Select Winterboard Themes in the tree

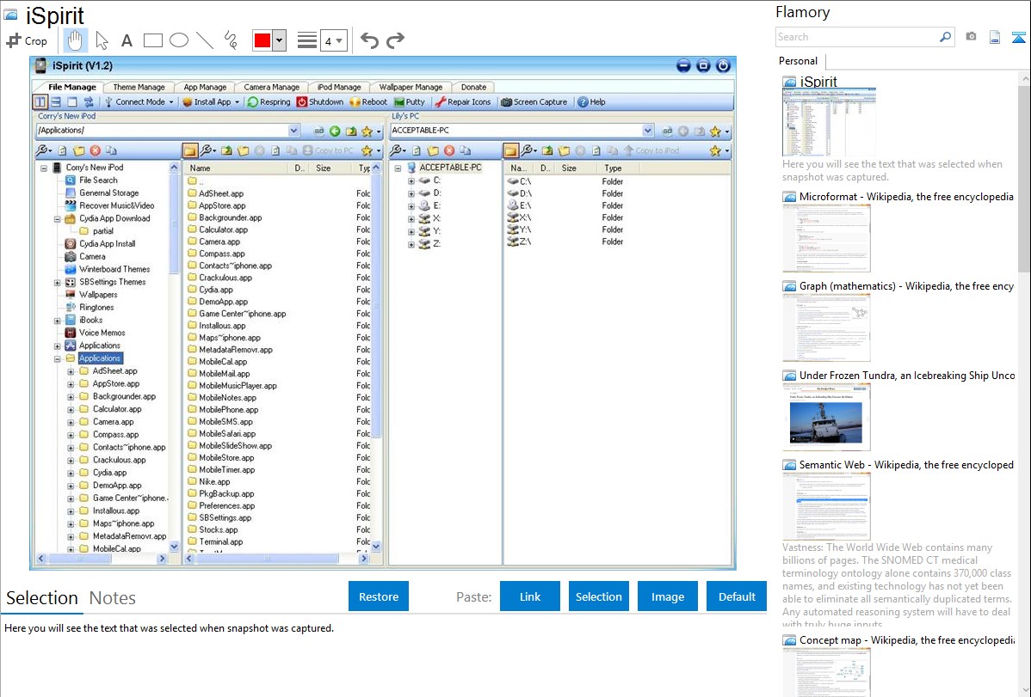click(114, 269)
